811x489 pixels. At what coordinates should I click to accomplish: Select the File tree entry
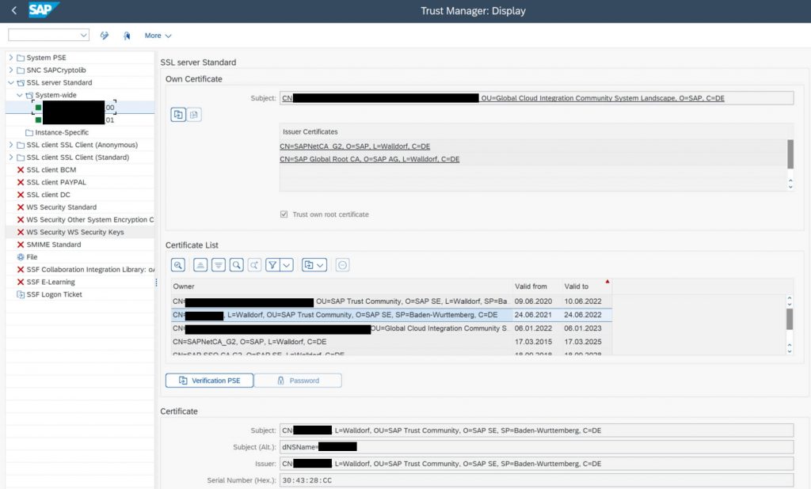click(32, 257)
